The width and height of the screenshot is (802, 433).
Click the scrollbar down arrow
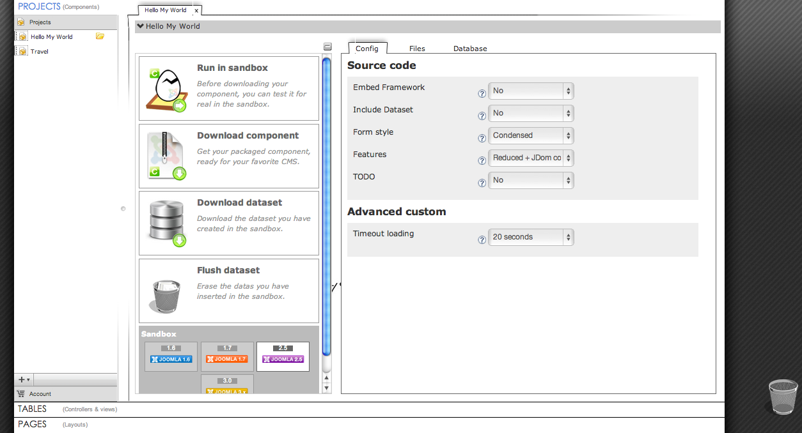tap(327, 388)
